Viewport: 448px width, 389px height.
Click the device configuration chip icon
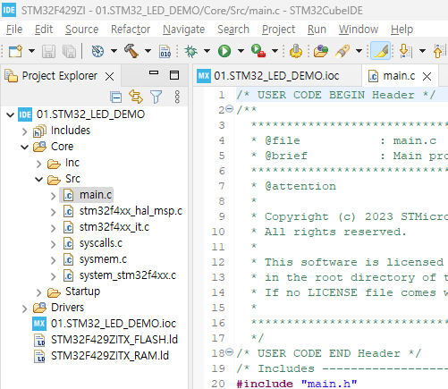[x=296, y=51]
